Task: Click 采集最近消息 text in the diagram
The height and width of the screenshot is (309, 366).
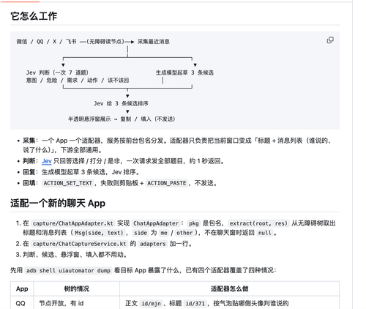Action: 154,42
